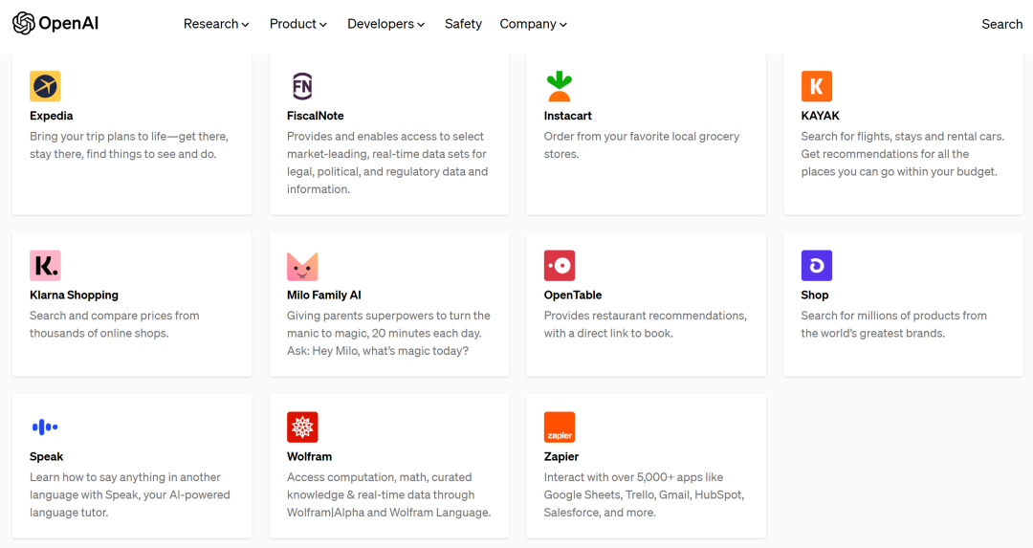Click the Search link

tap(1001, 24)
